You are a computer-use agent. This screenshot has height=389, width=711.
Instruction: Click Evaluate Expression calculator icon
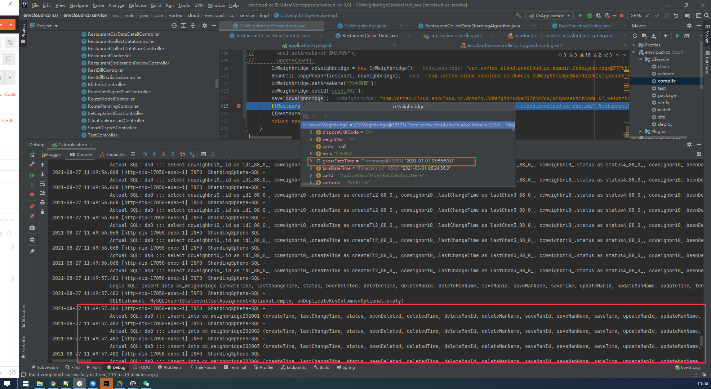[204, 154]
